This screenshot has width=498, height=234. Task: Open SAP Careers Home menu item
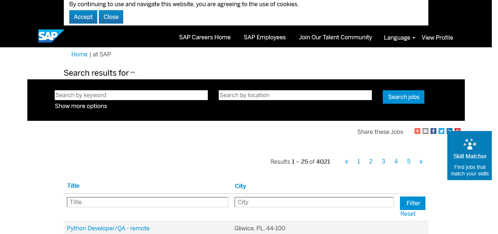tap(205, 37)
